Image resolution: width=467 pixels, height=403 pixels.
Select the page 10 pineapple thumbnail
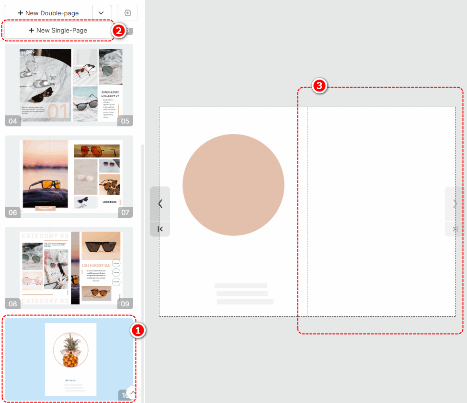click(x=69, y=359)
